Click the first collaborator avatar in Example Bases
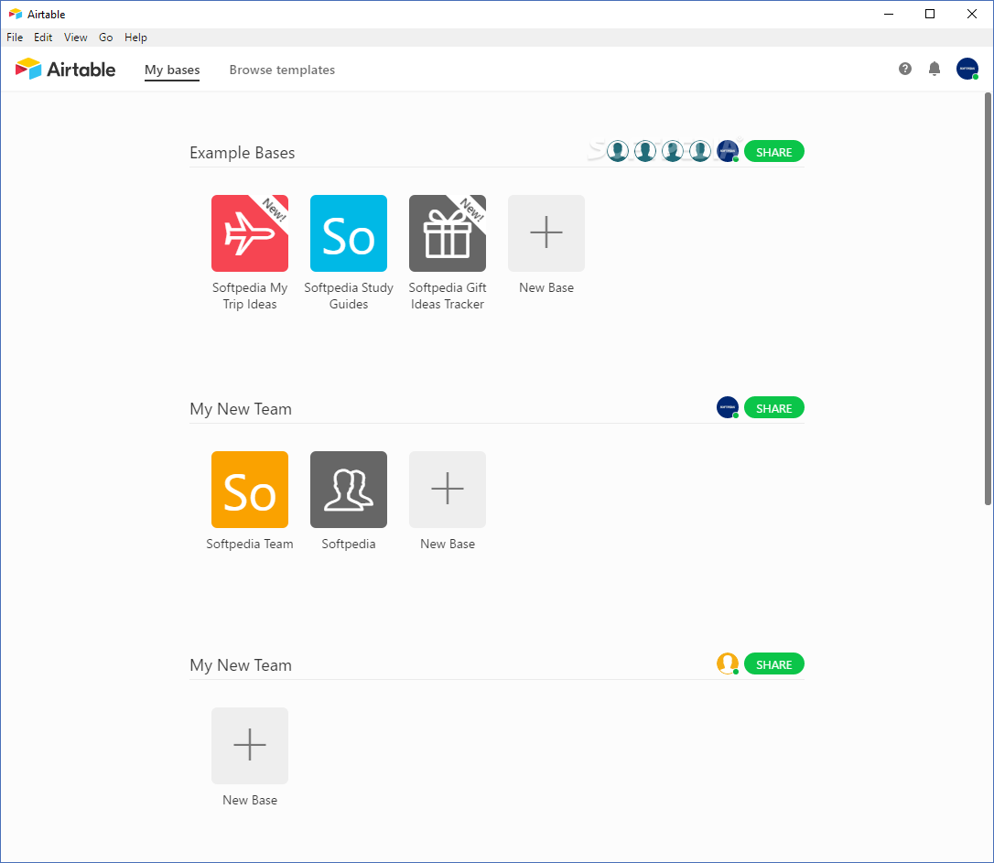This screenshot has width=994, height=863. tap(618, 151)
